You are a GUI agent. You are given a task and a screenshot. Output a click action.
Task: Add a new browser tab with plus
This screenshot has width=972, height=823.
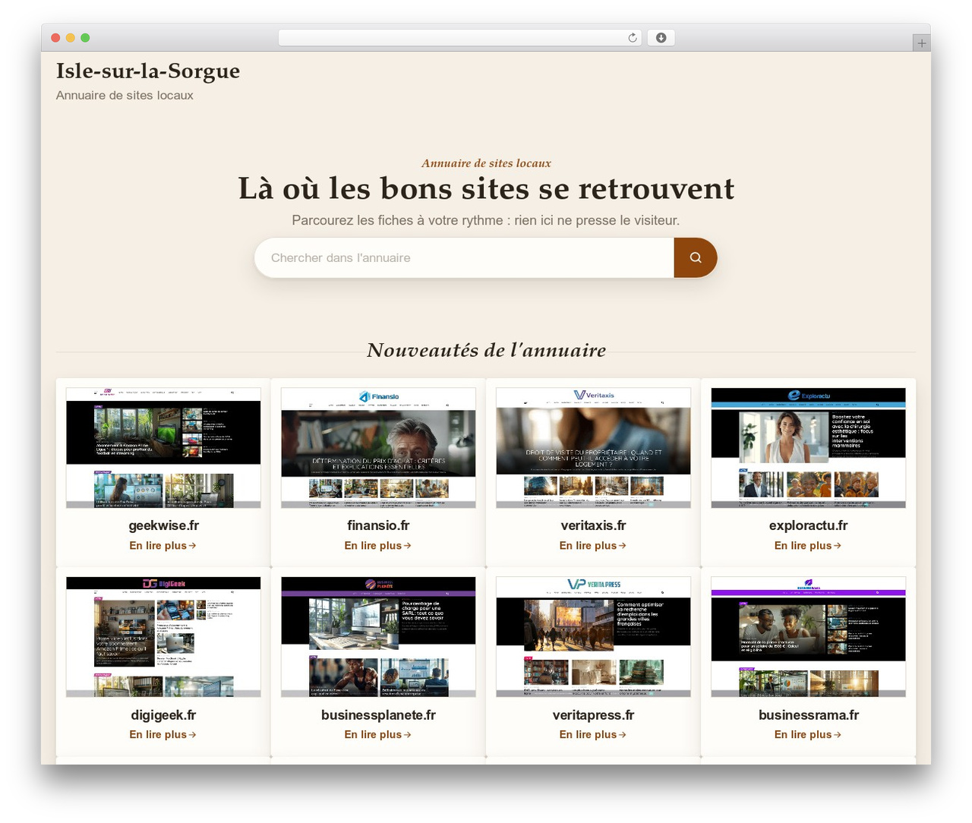coord(921,43)
